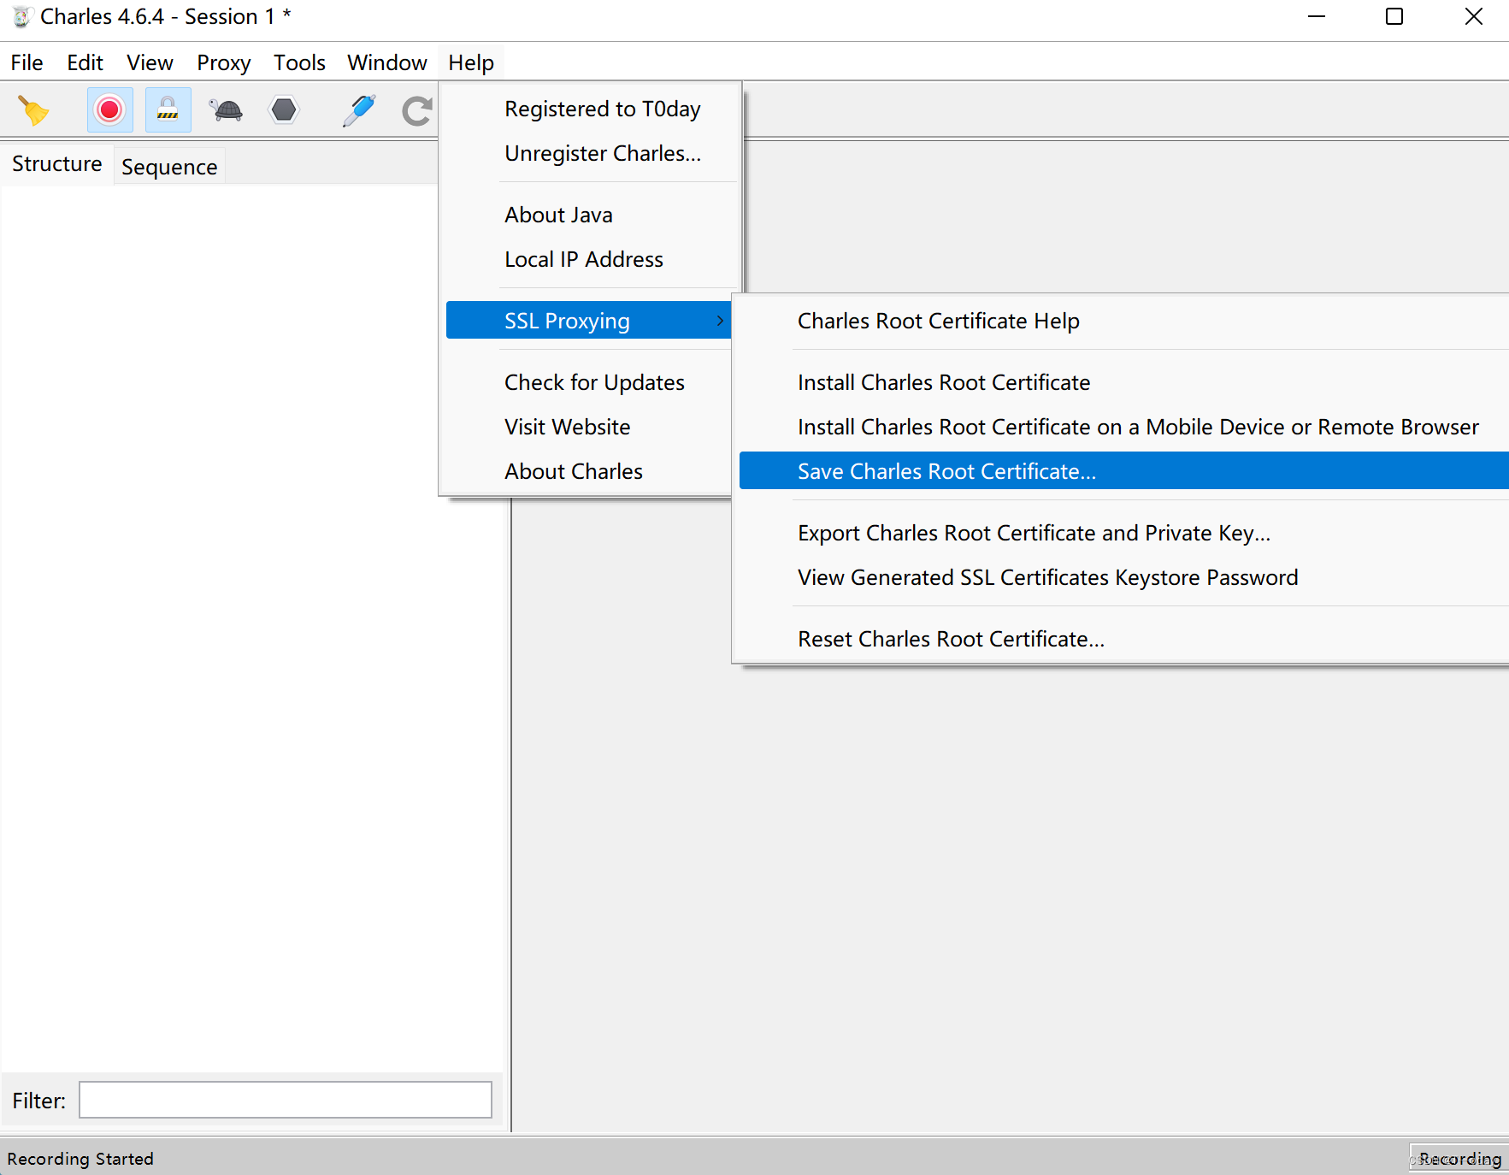Close the Help menu
The image size is (1509, 1175).
pyautogui.click(x=471, y=62)
